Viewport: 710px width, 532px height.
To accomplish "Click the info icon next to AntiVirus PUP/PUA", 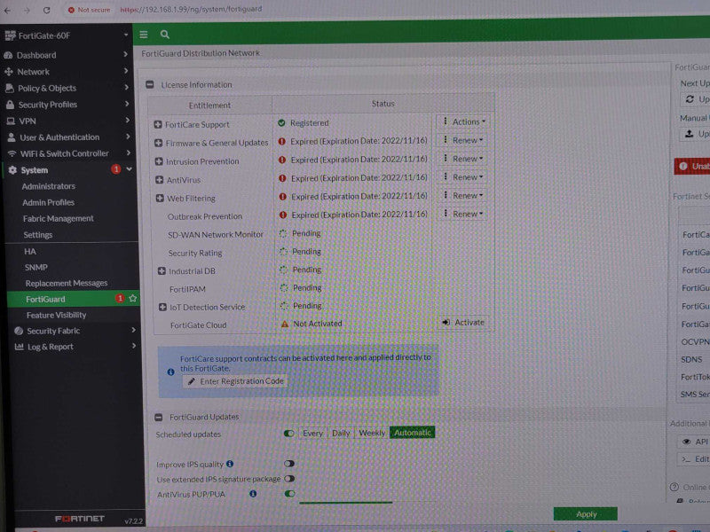I will point(253,494).
